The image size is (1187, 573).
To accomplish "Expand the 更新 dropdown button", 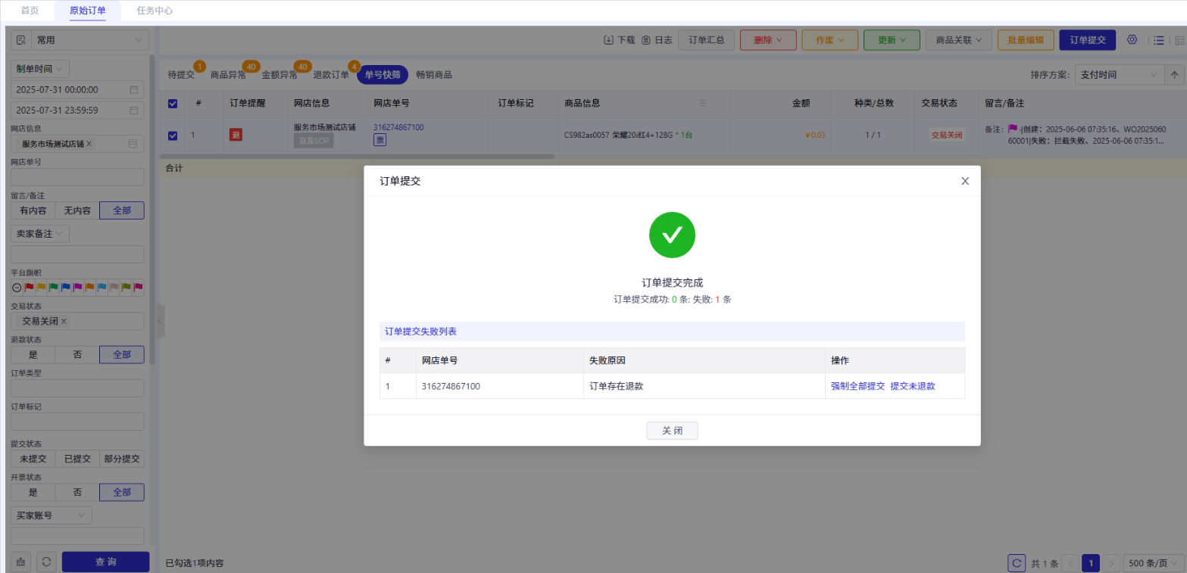I will (x=892, y=40).
